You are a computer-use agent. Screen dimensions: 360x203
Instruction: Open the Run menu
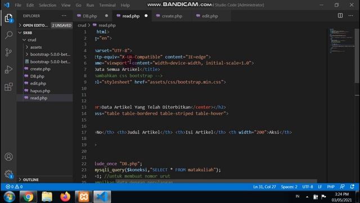[x=90, y=5]
